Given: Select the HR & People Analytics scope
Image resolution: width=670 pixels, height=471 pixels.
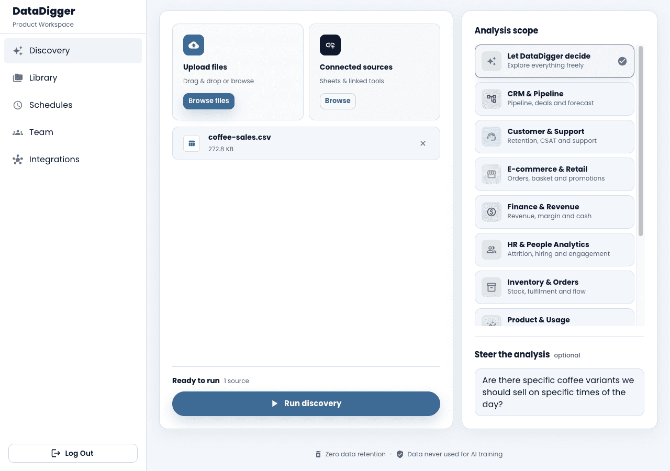Looking at the screenshot, I should [x=554, y=250].
